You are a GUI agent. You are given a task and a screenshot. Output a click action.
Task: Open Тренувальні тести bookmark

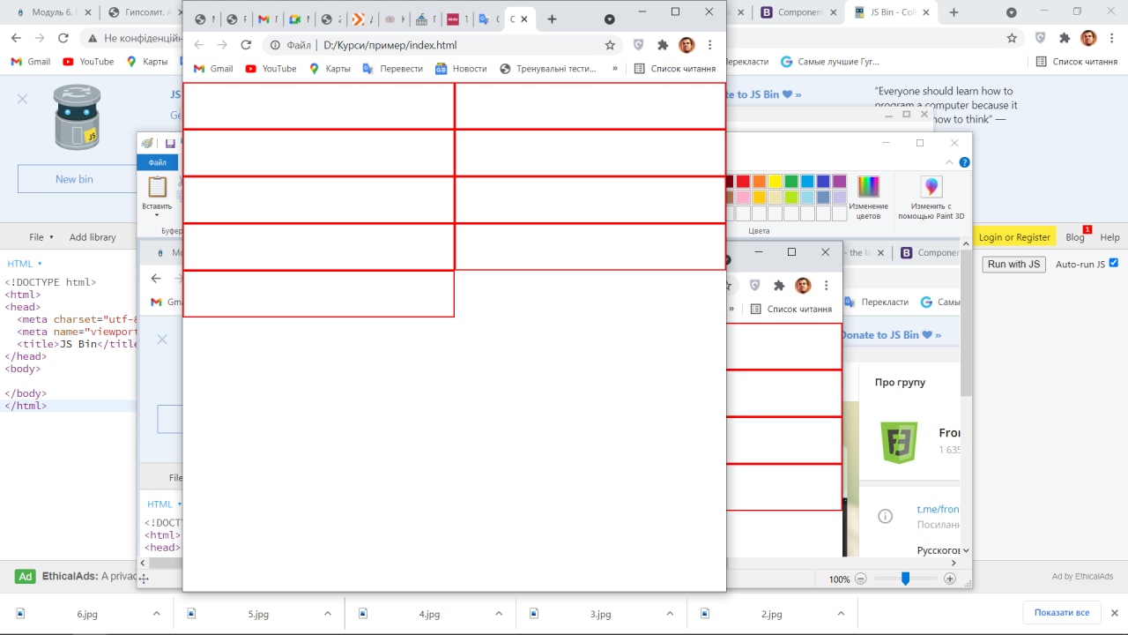click(548, 69)
